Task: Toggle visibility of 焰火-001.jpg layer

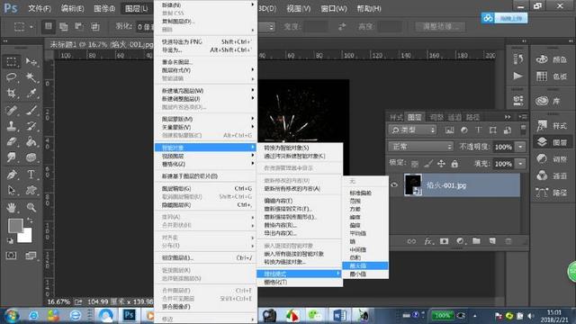Action: point(394,185)
